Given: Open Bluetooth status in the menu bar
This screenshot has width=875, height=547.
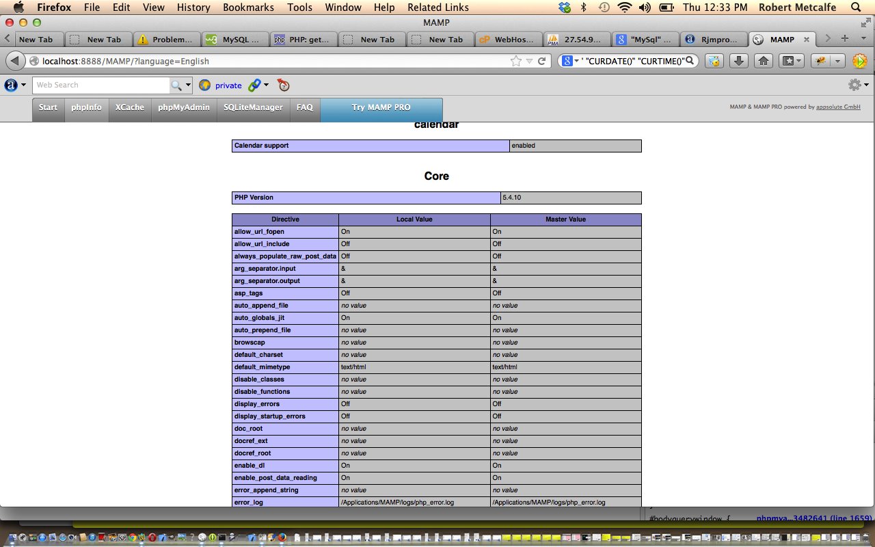Looking at the screenshot, I should (583, 8).
